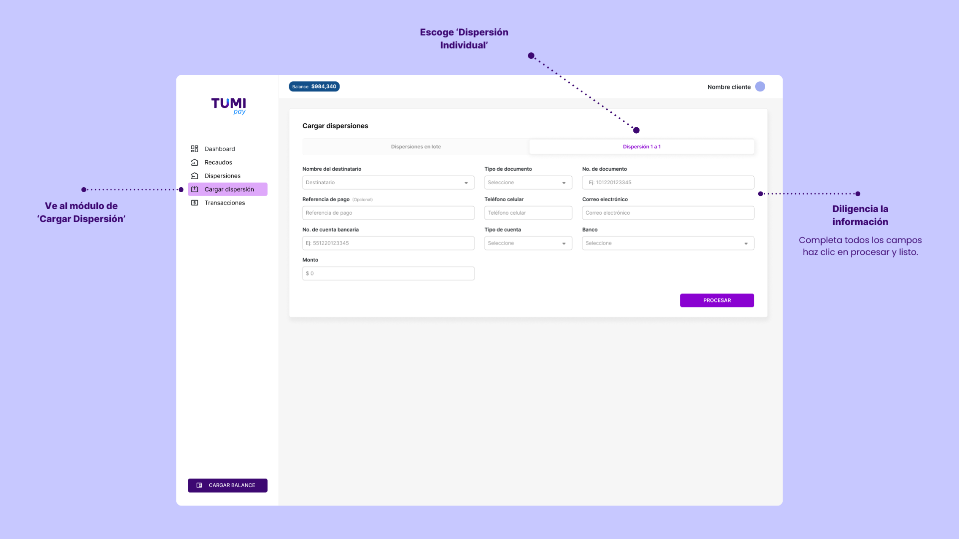Switch to Dispersiones en lote tab
The height and width of the screenshot is (539, 959).
point(416,147)
